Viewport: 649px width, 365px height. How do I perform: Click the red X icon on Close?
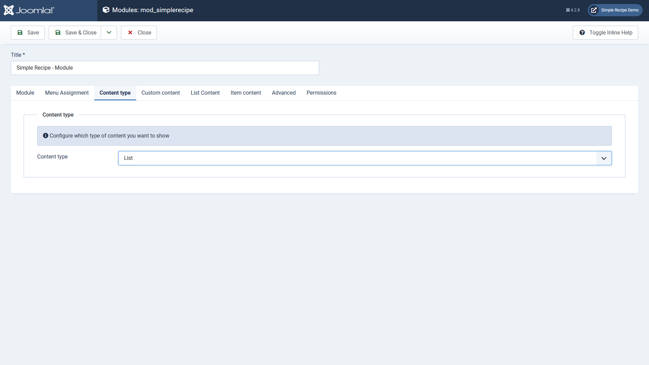[x=130, y=32]
